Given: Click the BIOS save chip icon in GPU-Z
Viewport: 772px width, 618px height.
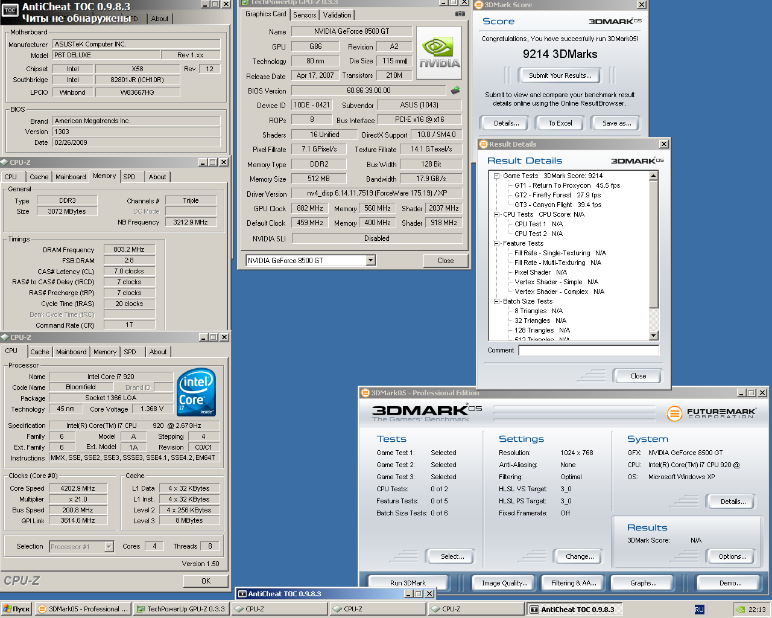Looking at the screenshot, I should [455, 90].
